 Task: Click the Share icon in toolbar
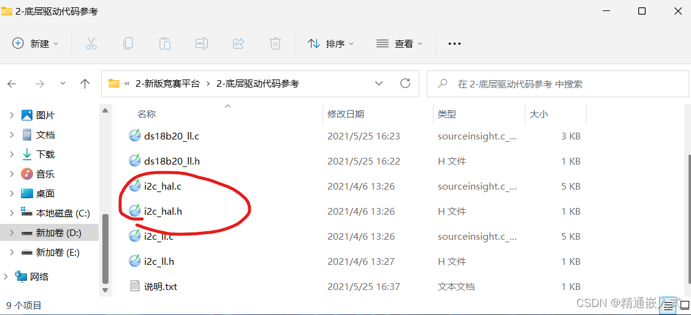(239, 43)
